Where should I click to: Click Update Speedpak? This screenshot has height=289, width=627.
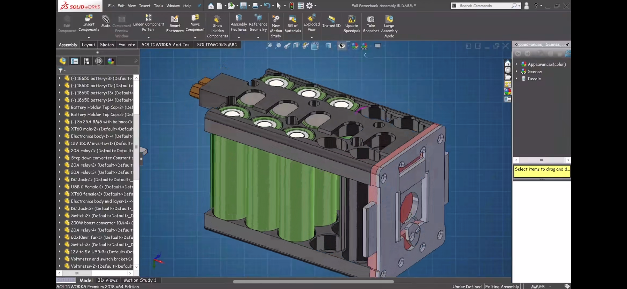click(352, 24)
